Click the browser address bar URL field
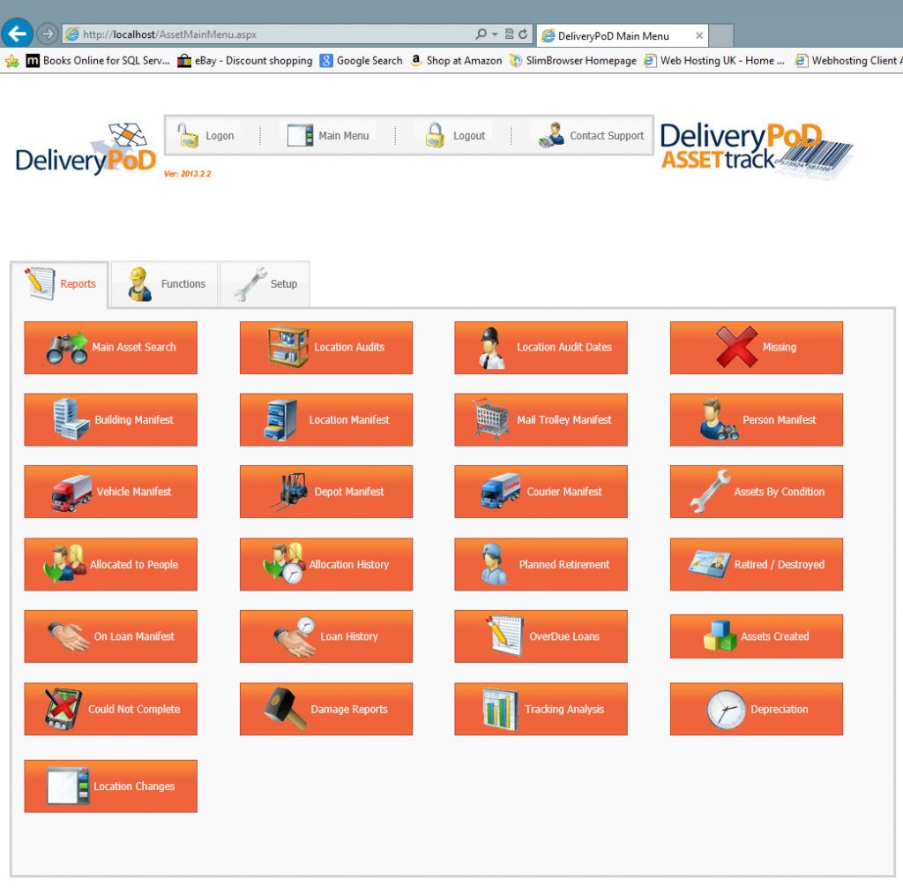This screenshot has width=903, height=888. point(265,34)
